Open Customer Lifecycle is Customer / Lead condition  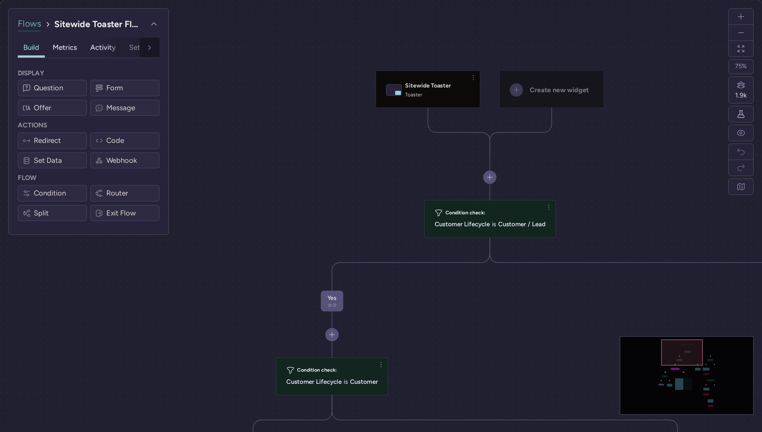[490, 219]
